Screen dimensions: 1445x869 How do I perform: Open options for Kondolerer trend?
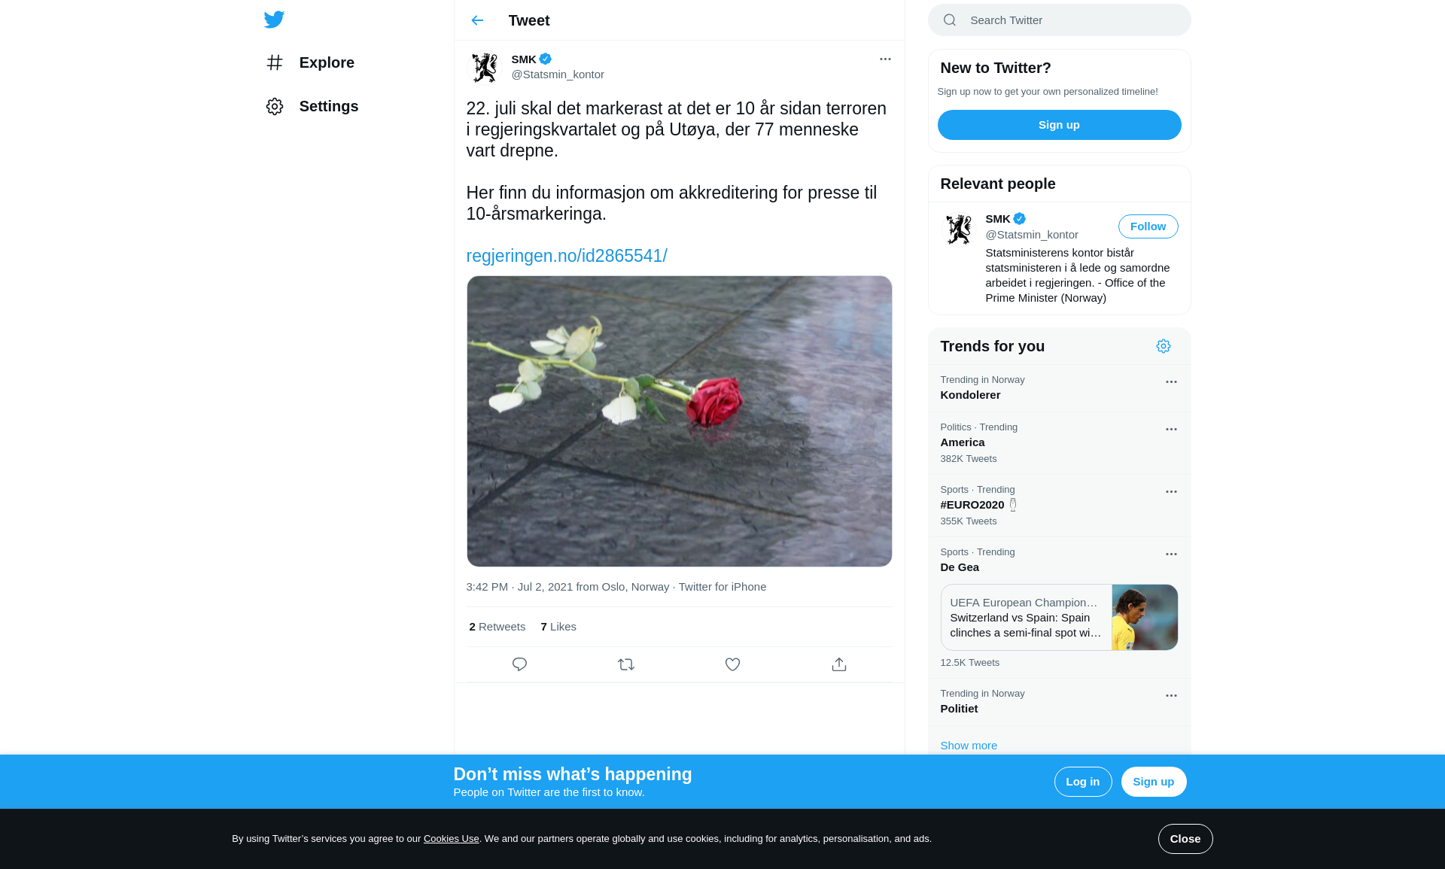pyautogui.click(x=1171, y=382)
